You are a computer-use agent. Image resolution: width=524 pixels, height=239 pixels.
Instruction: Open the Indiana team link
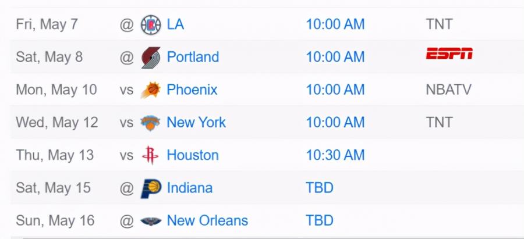[190, 188]
